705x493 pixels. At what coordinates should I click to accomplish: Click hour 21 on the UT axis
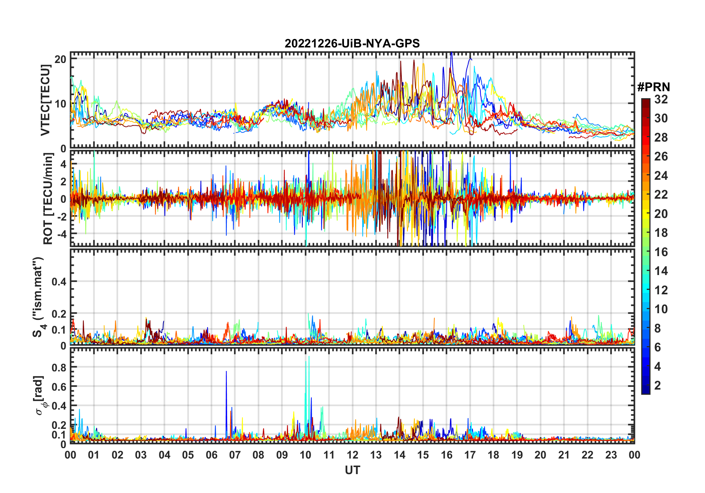[564, 455]
